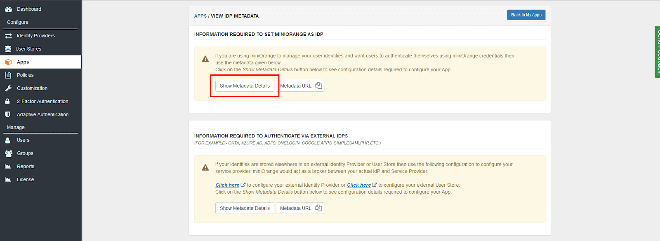Open the Groups page
Screen dimensions: 660x241
click(x=40, y=153)
